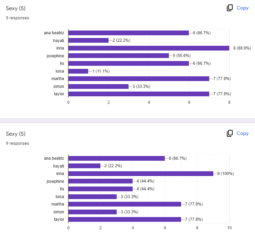Select the martha bar in the top chart
255x234 pixels.
(x=139, y=79)
